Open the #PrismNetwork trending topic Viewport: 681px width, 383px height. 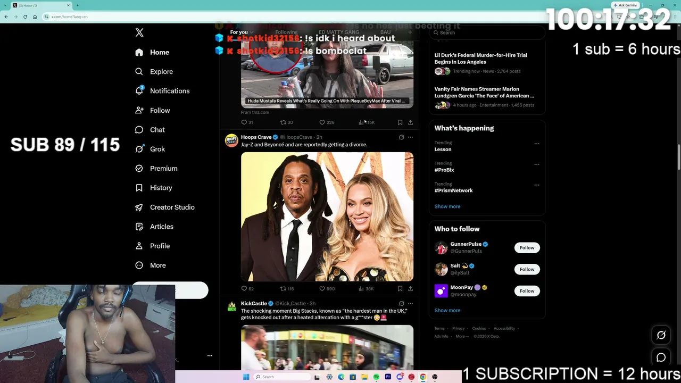pyautogui.click(x=453, y=190)
